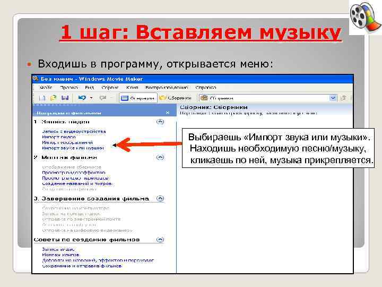Click Создание автофильма link
Viewport: 382px width, 287px height.
pyautogui.click(x=69, y=189)
